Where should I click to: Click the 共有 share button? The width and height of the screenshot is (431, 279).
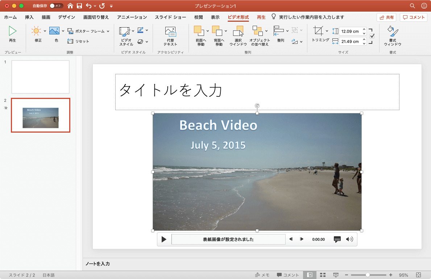tap(386, 17)
